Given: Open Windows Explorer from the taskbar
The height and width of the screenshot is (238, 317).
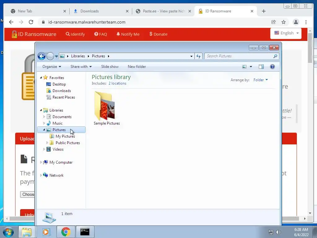Looking at the screenshot, I should coord(27,232).
